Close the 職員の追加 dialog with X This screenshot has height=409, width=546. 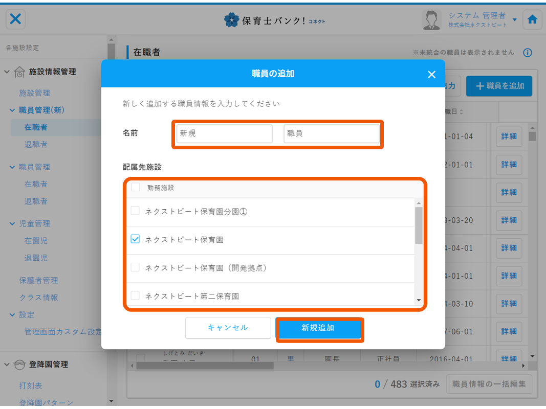(x=431, y=74)
